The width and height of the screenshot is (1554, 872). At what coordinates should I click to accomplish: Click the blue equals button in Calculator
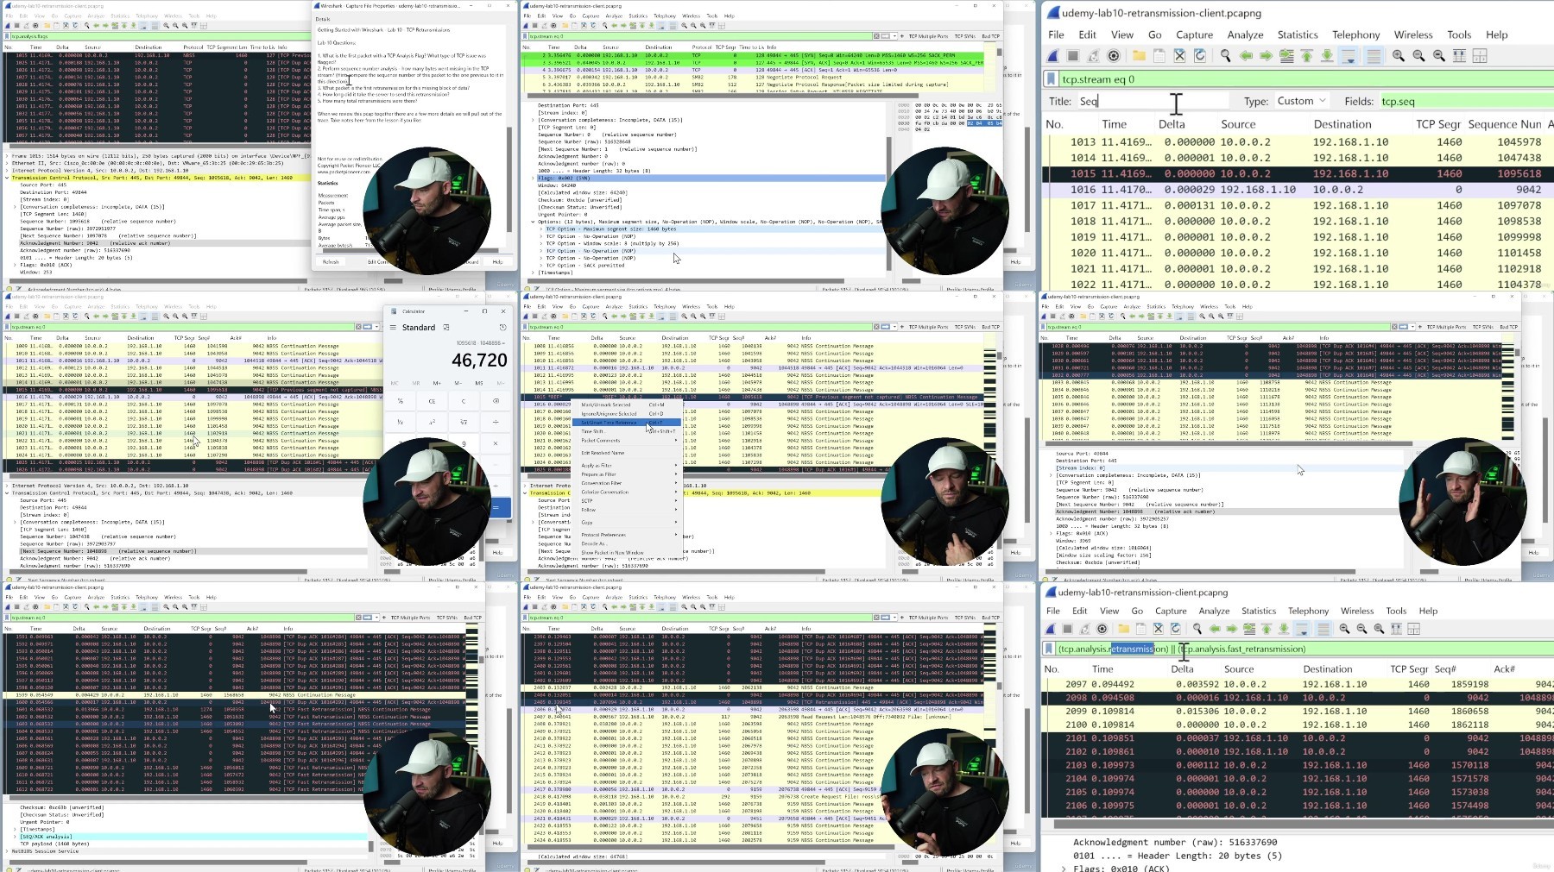[x=496, y=509]
